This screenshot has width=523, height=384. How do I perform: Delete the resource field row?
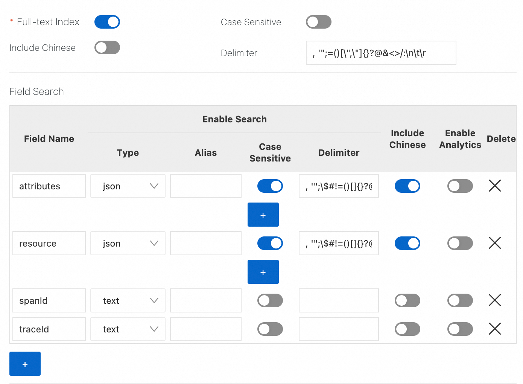point(494,243)
